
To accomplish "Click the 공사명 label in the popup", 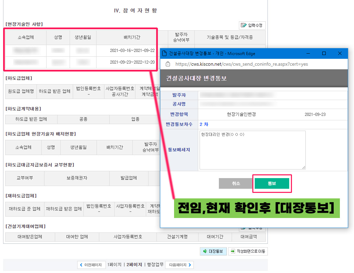I will (x=179, y=104).
